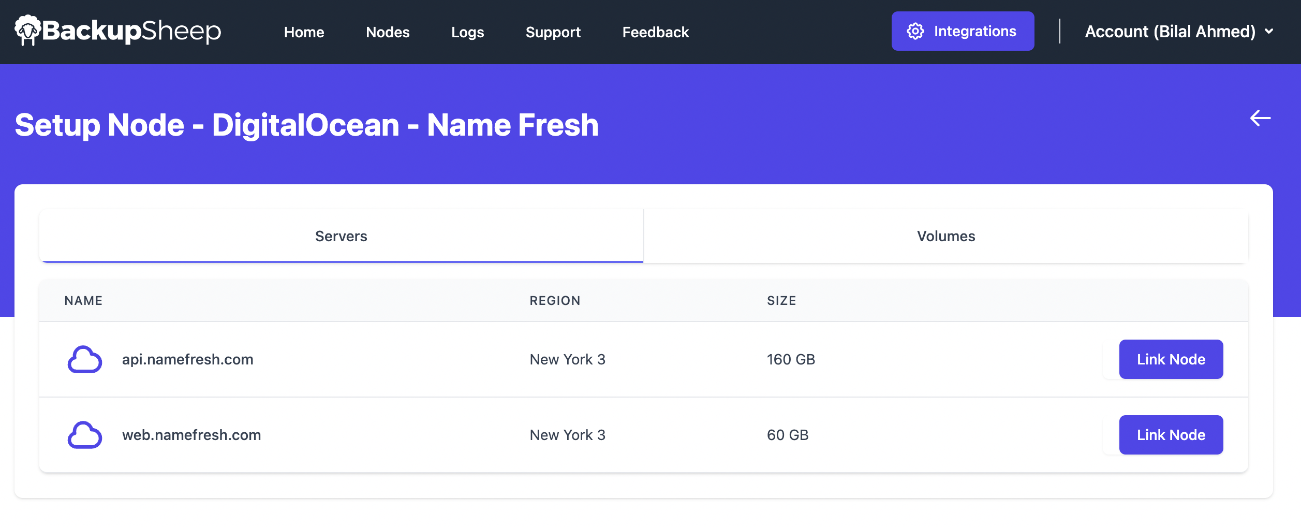Open the Home menu item

(304, 32)
